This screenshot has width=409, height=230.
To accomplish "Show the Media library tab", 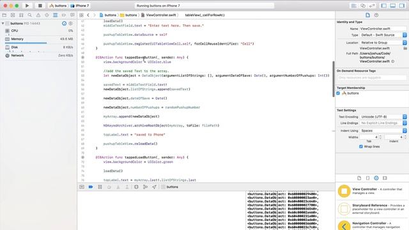I will (385, 178).
